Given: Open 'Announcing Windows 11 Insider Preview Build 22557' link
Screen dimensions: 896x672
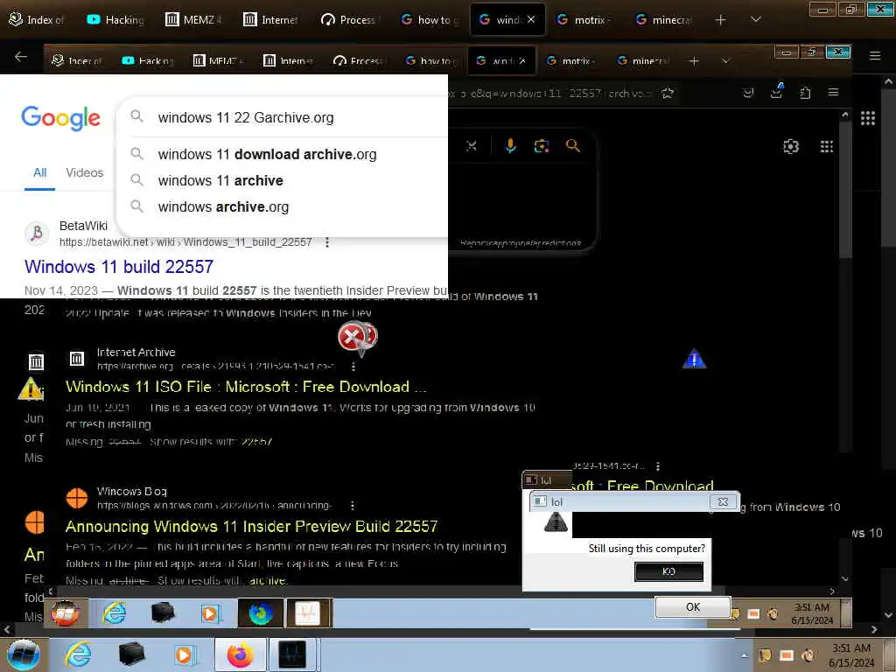Looking at the screenshot, I should [251, 526].
